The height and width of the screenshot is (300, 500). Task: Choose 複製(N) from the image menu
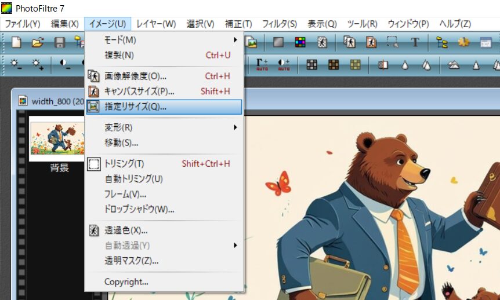(164, 55)
